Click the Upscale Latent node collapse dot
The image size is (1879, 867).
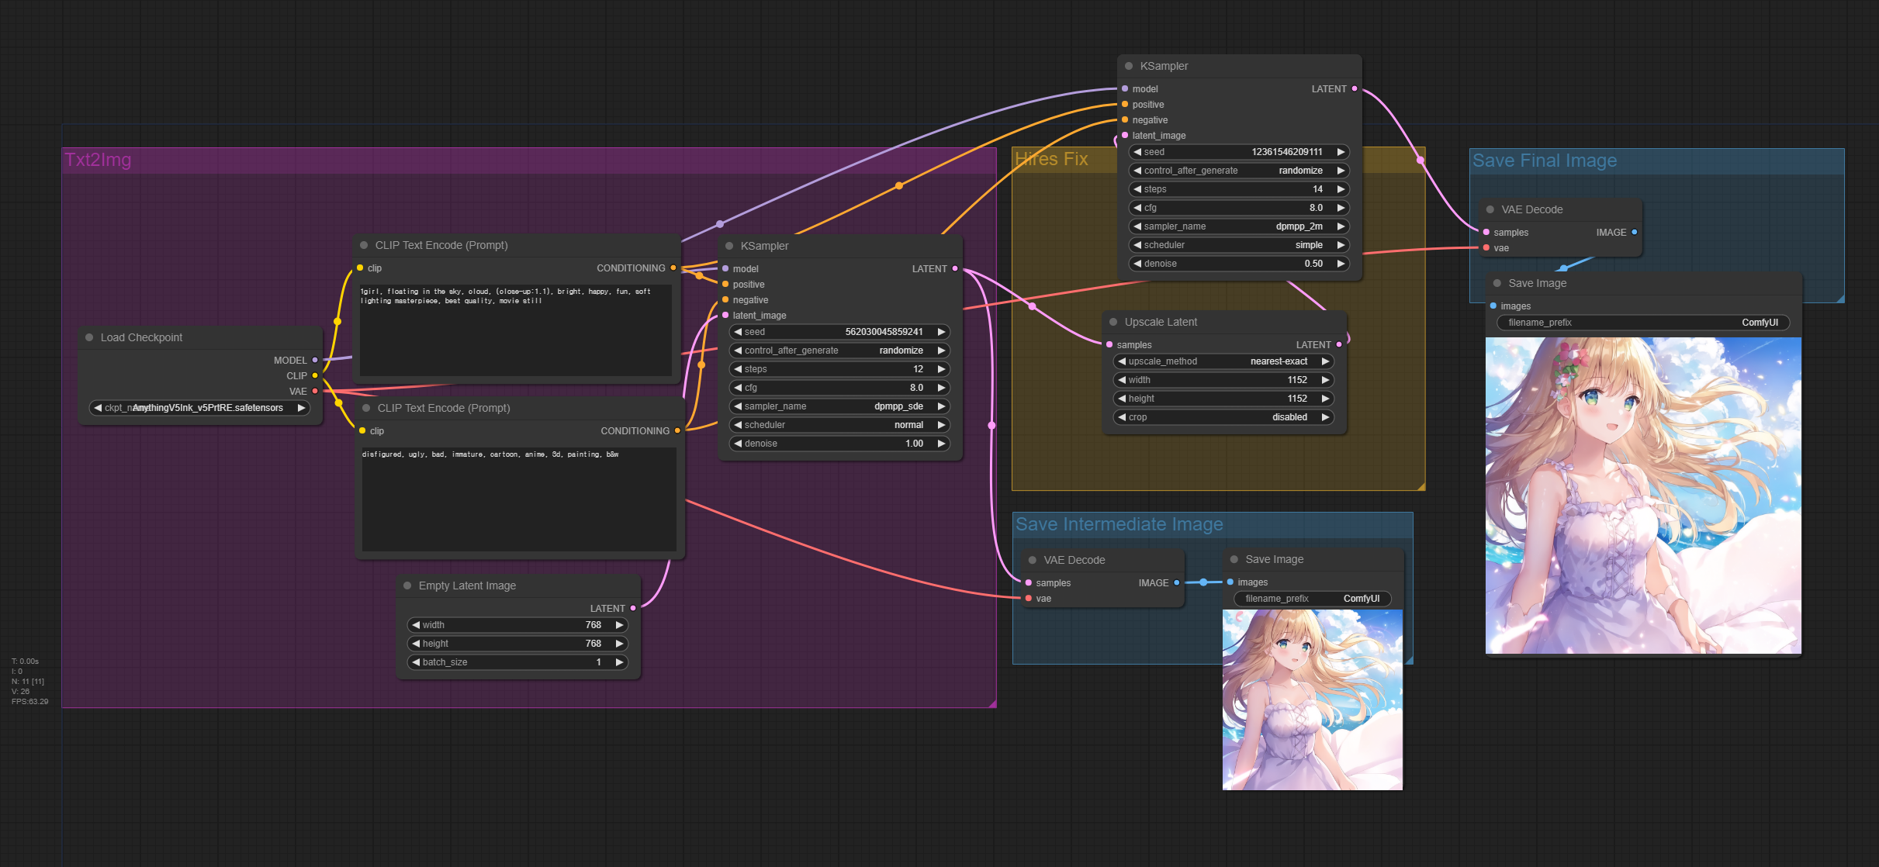tap(1113, 322)
